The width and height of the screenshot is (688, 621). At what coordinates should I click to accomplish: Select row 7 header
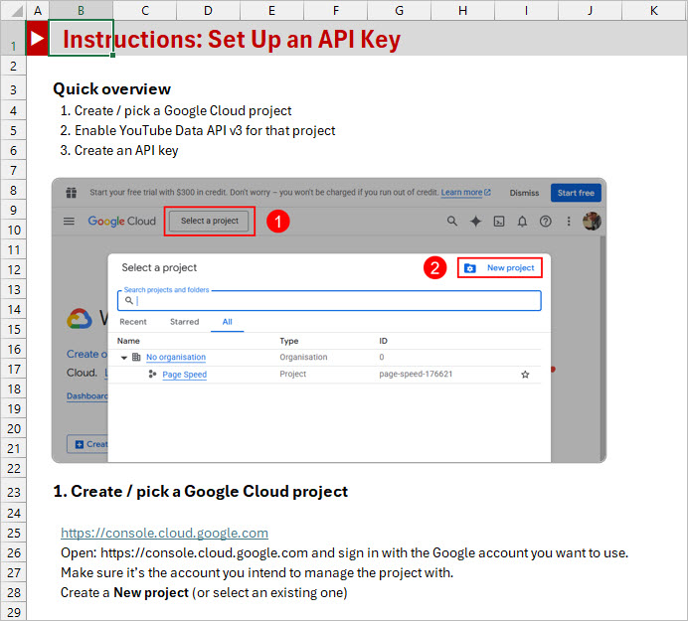point(14,170)
